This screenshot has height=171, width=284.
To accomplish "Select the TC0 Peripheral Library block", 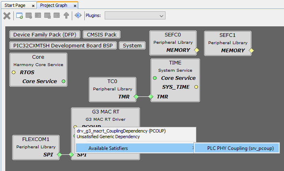I will click(x=112, y=90).
